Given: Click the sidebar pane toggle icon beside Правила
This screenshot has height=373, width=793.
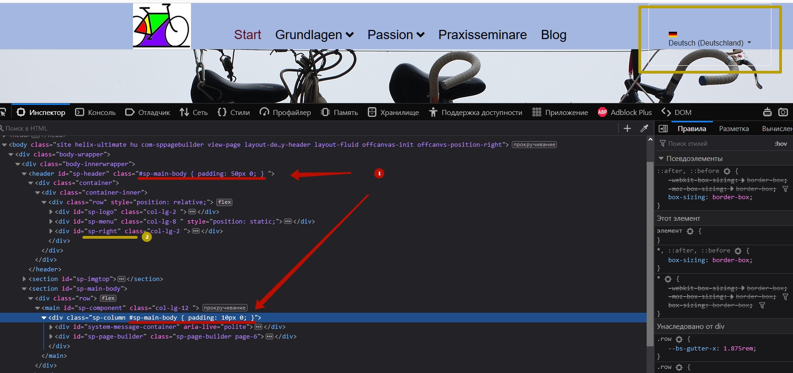Looking at the screenshot, I should click(663, 129).
